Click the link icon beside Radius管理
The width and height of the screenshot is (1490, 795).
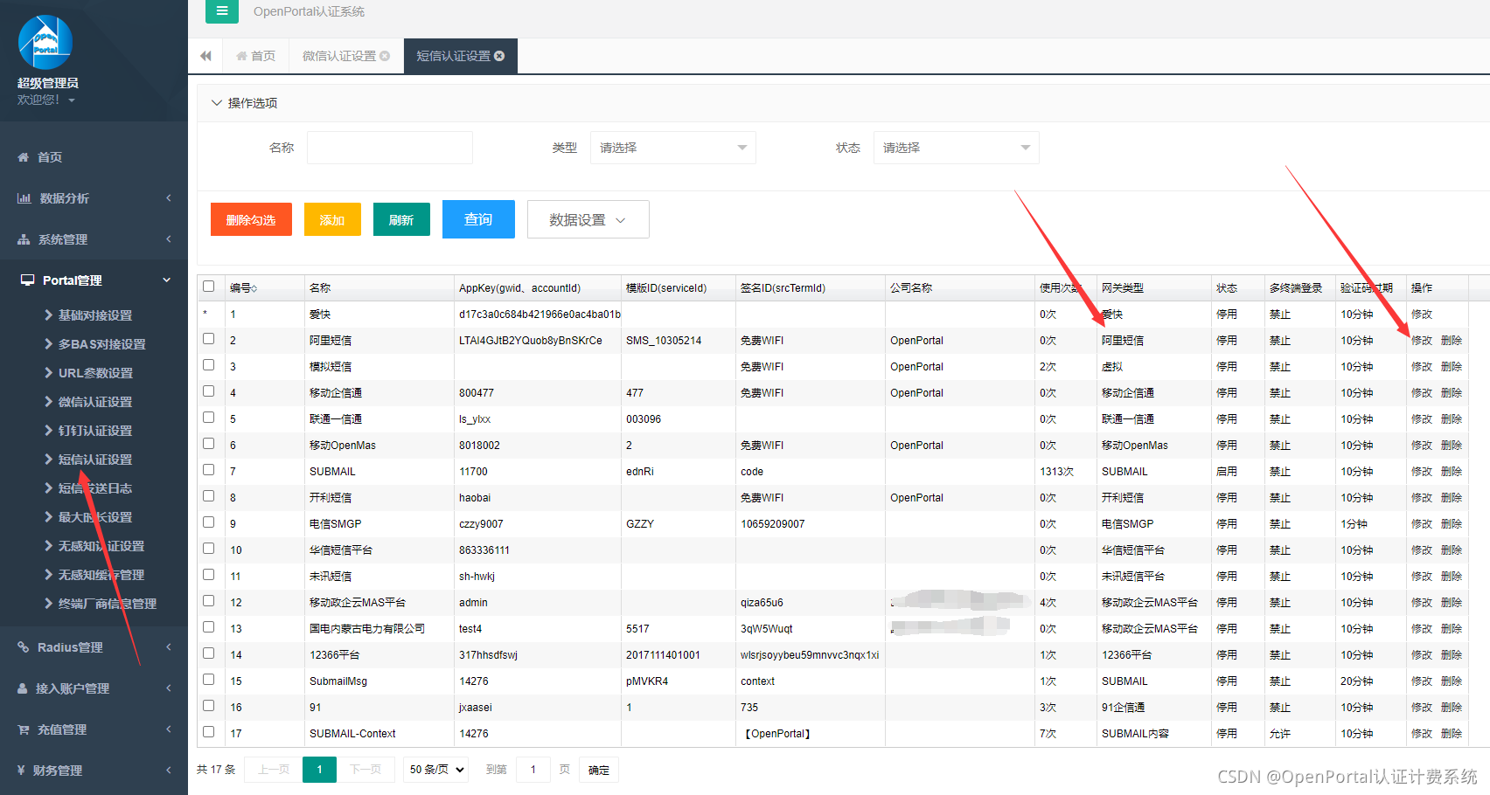click(x=24, y=647)
